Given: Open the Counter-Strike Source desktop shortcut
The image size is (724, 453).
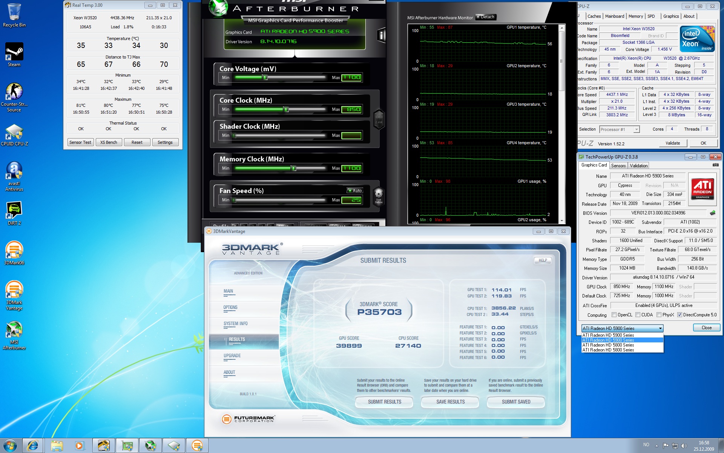Looking at the screenshot, I should pyautogui.click(x=14, y=97).
